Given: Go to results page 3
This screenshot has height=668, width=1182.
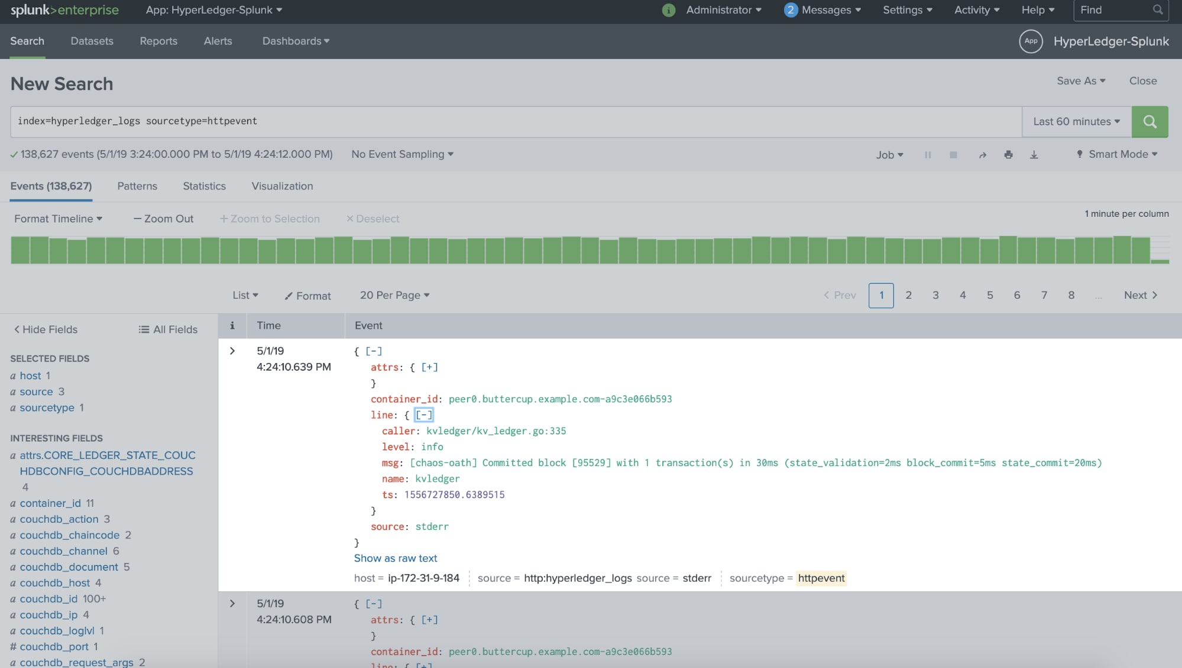Looking at the screenshot, I should click(935, 295).
